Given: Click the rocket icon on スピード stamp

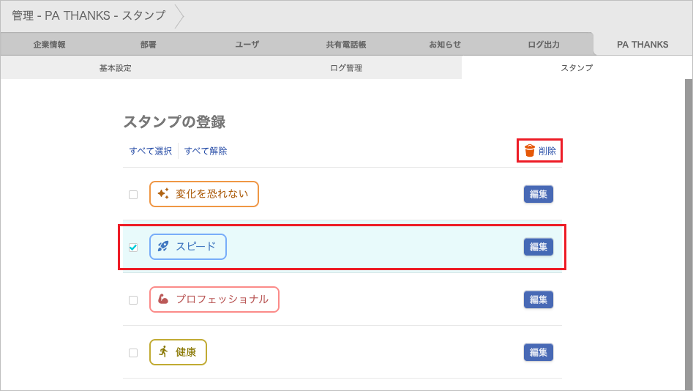Looking at the screenshot, I should pos(163,246).
